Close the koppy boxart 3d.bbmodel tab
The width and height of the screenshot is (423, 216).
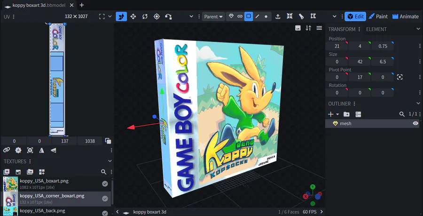coord(71,5)
